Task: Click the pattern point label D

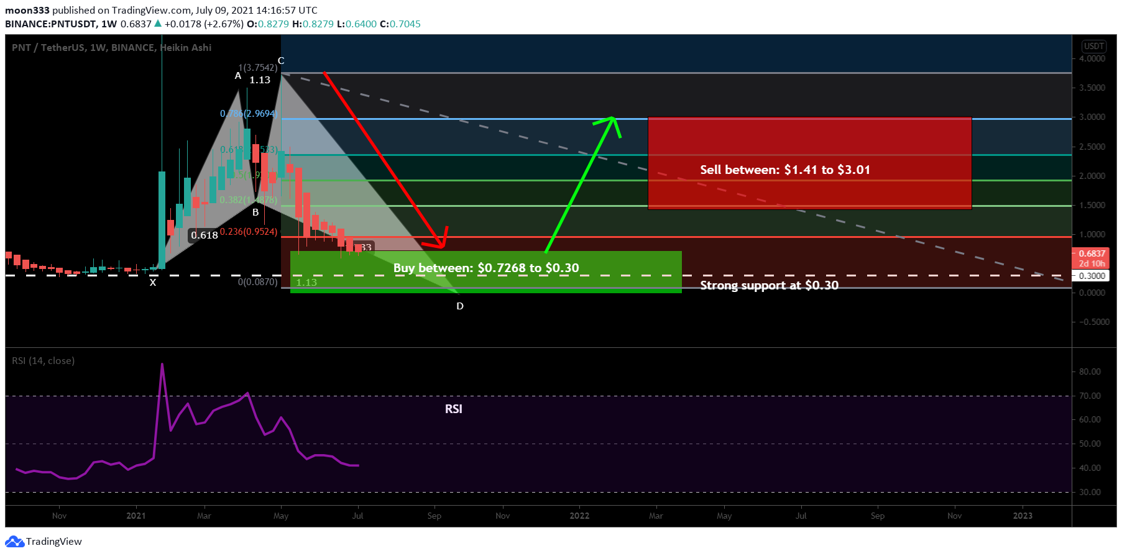Action: (460, 306)
